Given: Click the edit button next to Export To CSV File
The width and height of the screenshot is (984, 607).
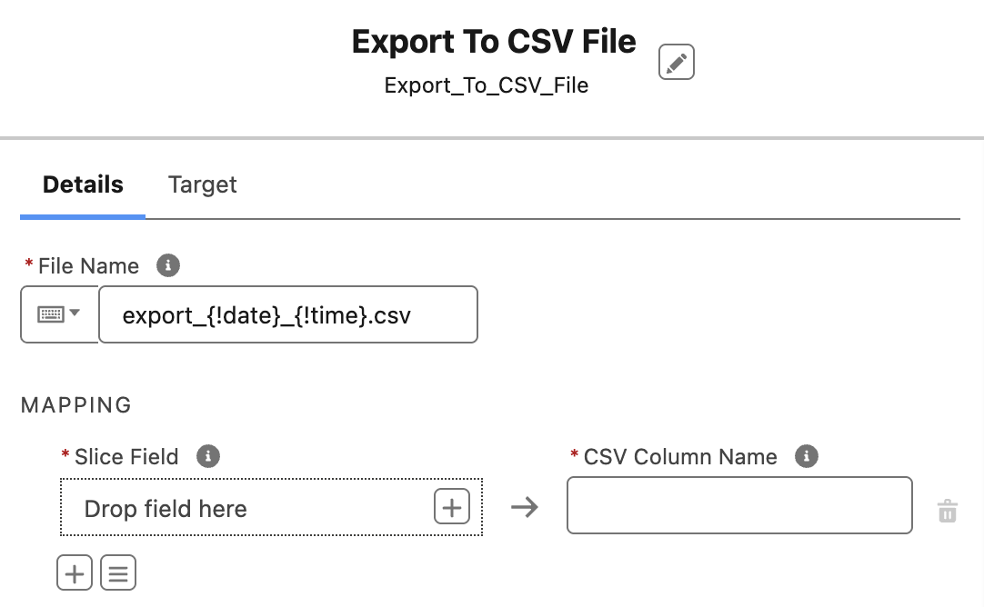Looking at the screenshot, I should [x=677, y=62].
